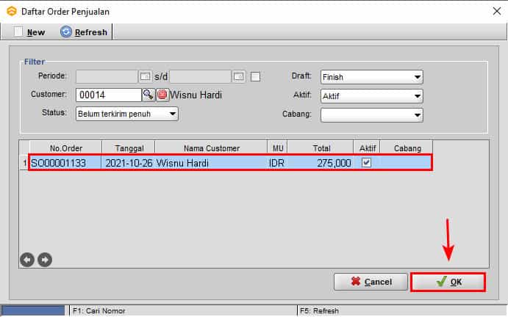The height and width of the screenshot is (317, 508).
Task: Click the New document icon in toolbar
Action: click(19, 32)
